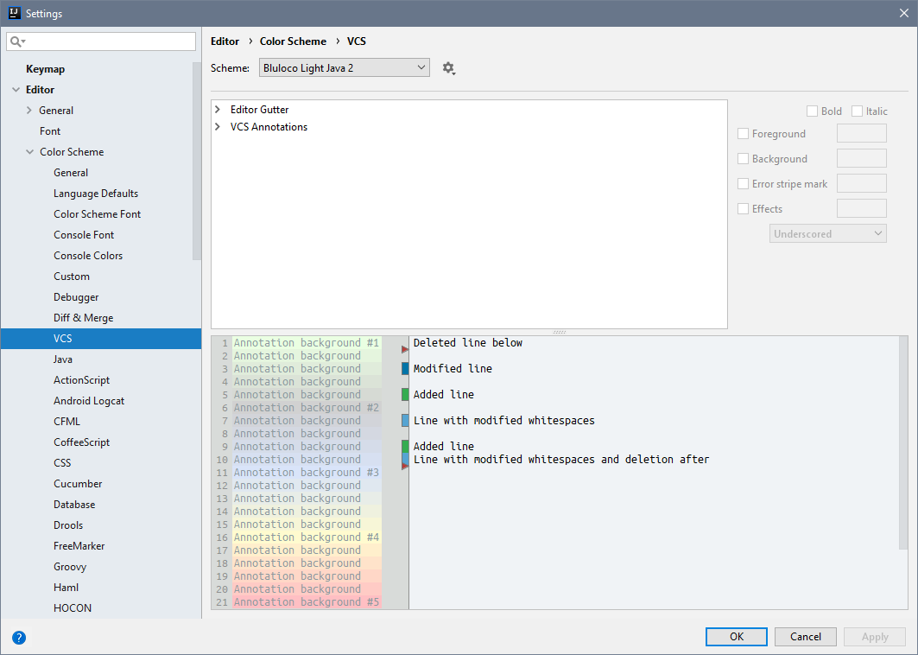Enable the Bold checkbox
Screen dimensions: 918x655
812,111
